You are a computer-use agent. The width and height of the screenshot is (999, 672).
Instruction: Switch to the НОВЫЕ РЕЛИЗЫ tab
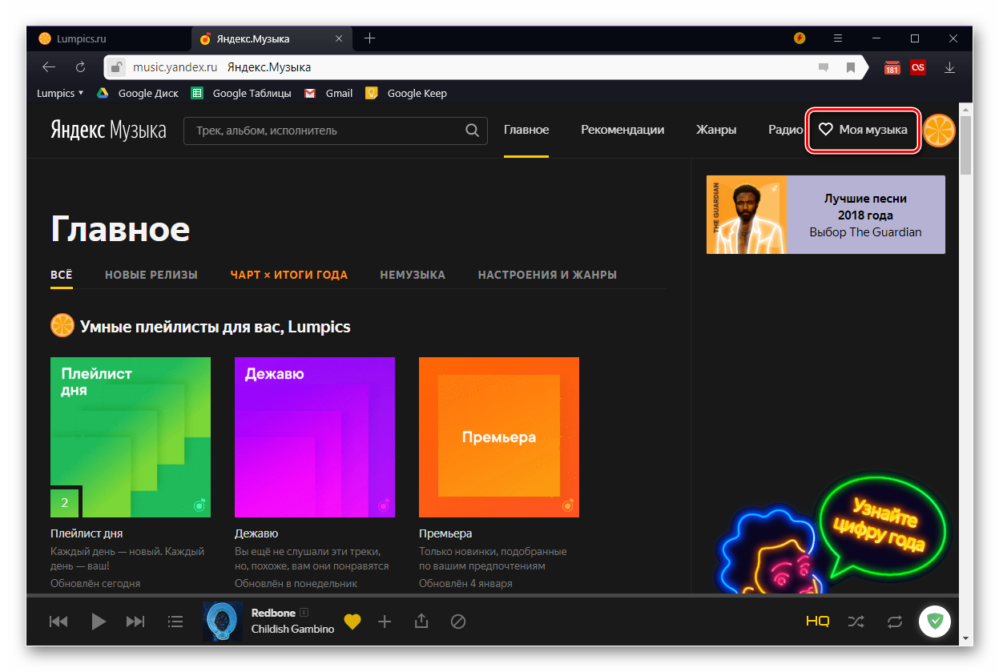[151, 275]
